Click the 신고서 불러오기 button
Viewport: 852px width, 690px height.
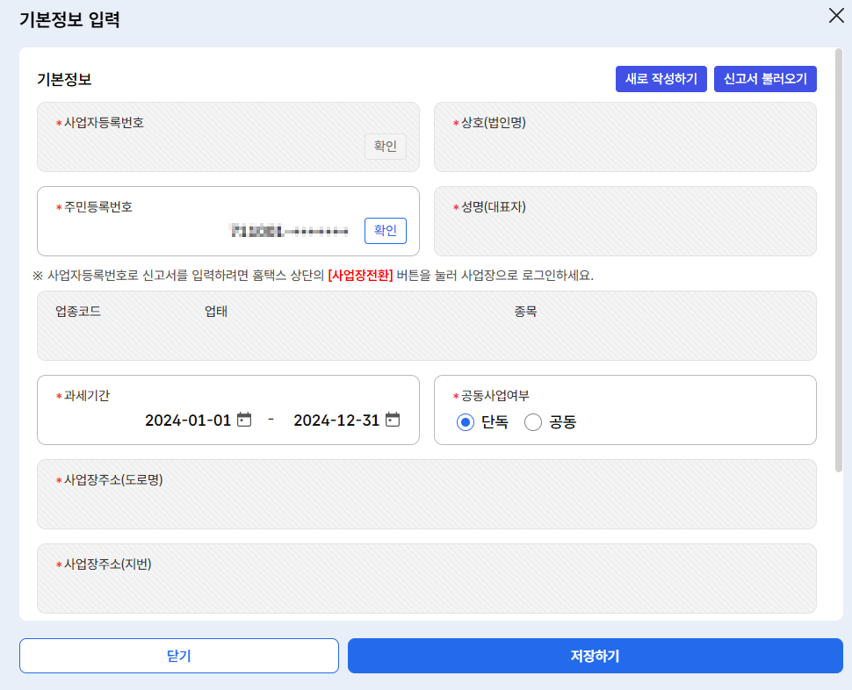[764, 79]
